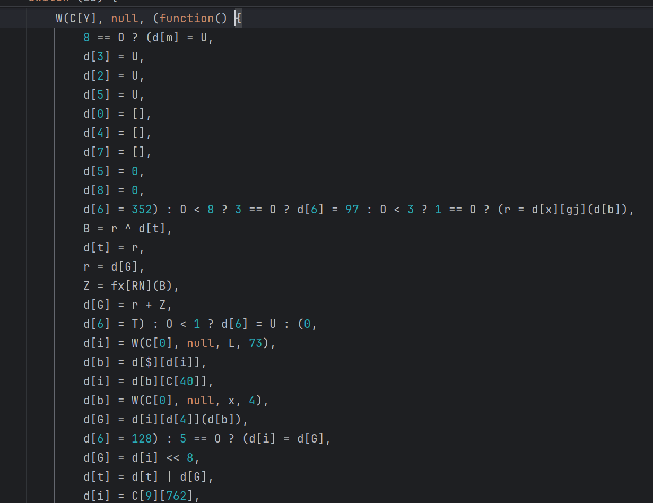Click the line "d[G] = r + Z,"
Image resolution: width=653 pixels, height=503 pixels.
coord(128,305)
